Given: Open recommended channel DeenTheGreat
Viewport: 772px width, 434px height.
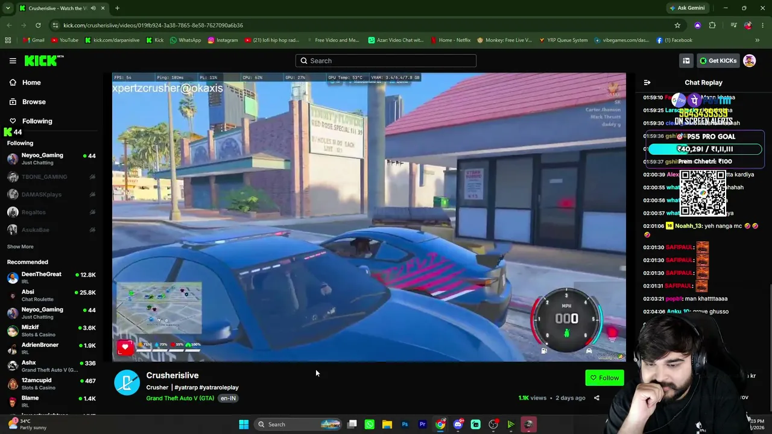Looking at the screenshot, I should coord(51,277).
